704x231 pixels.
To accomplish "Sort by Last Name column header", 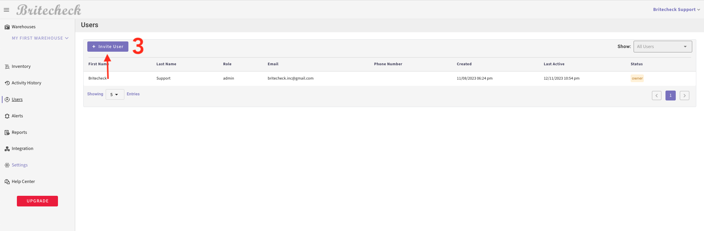I will tap(166, 64).
